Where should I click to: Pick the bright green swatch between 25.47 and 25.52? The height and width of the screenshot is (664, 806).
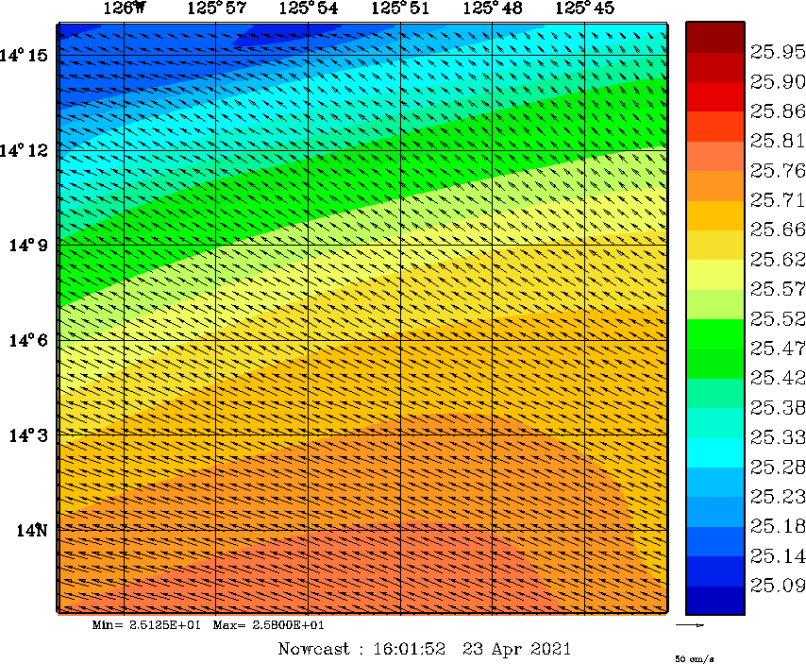[715, 334]
